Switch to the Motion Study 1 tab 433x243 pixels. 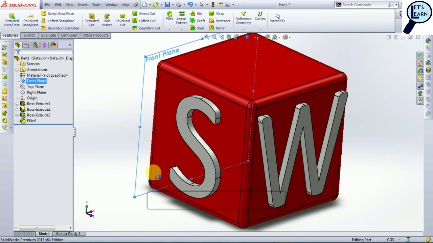coord(68,234)
